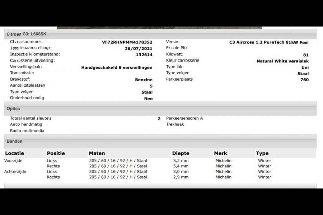Select the "Trekhaak" option
This screenshot has height=215, width=323.
pyautogui.click(x=175, y=124)
